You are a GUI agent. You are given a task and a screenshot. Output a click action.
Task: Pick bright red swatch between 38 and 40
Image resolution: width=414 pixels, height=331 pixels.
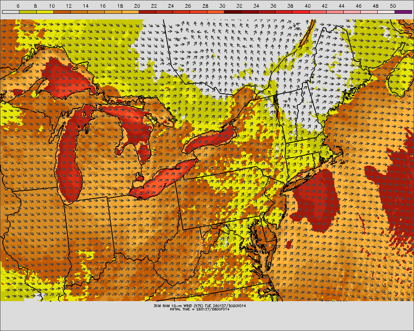coord(301,12)
